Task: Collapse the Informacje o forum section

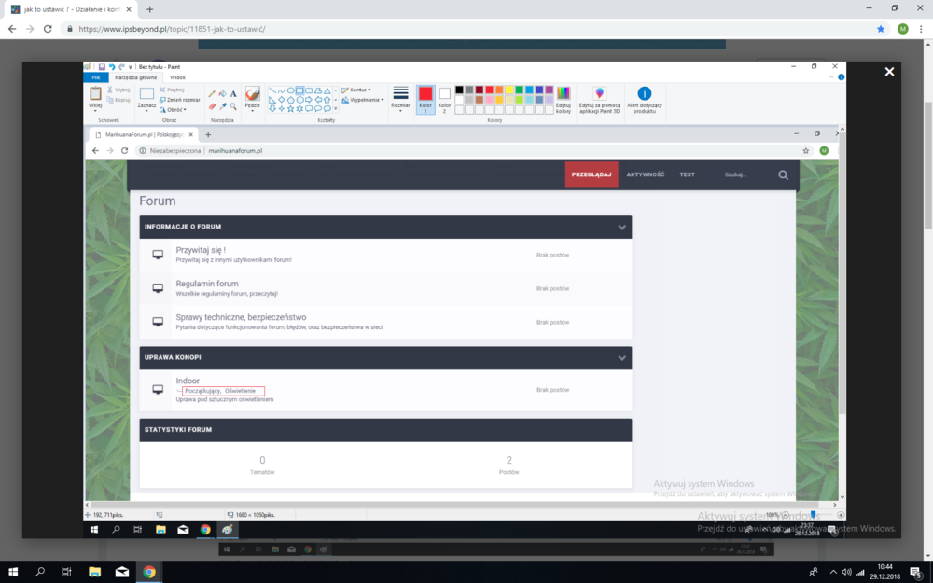Action: (621, 227)
